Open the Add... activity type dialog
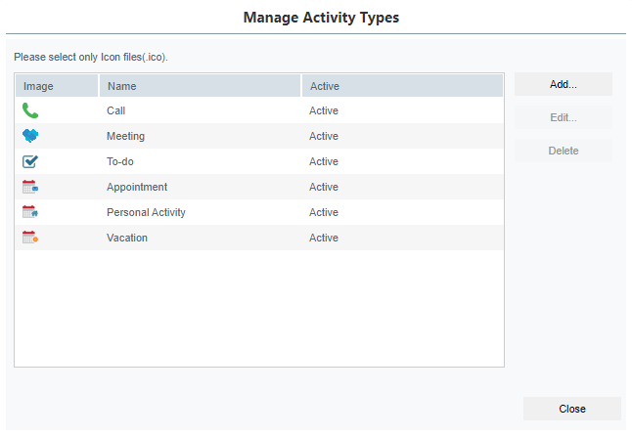 [564, 84]
